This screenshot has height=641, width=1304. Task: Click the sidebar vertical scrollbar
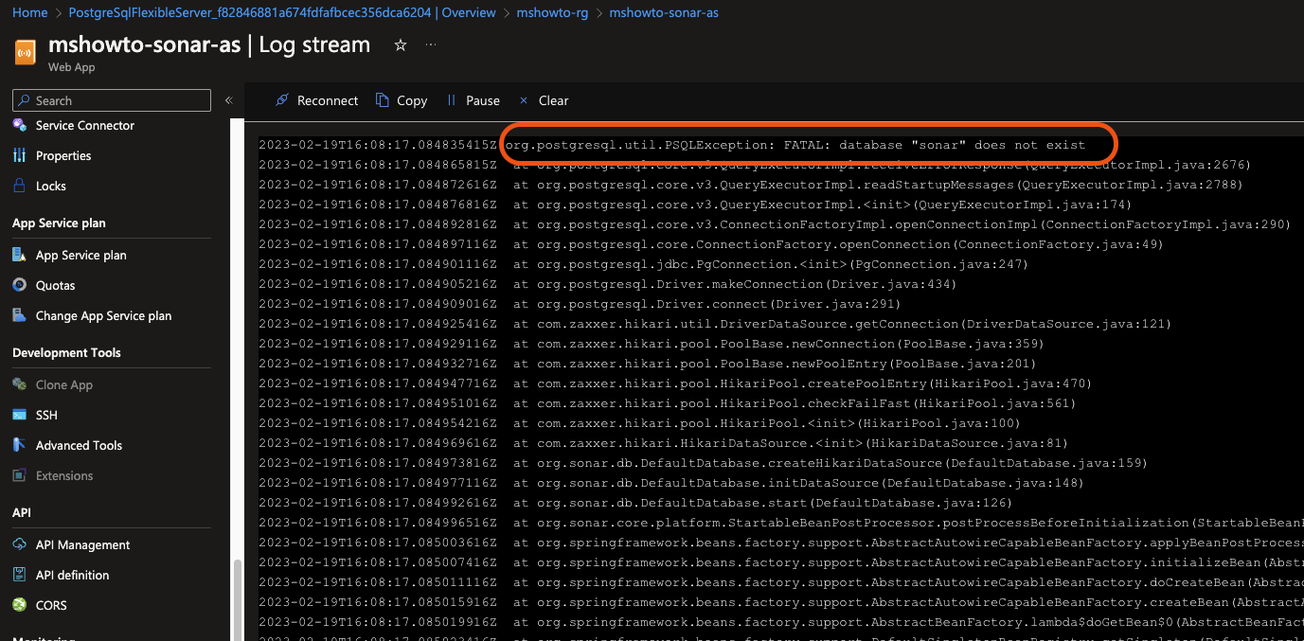click(x=237, y=600)
